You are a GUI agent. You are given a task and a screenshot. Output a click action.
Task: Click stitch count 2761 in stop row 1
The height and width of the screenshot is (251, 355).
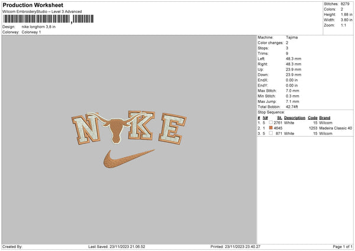pos(278,123)
